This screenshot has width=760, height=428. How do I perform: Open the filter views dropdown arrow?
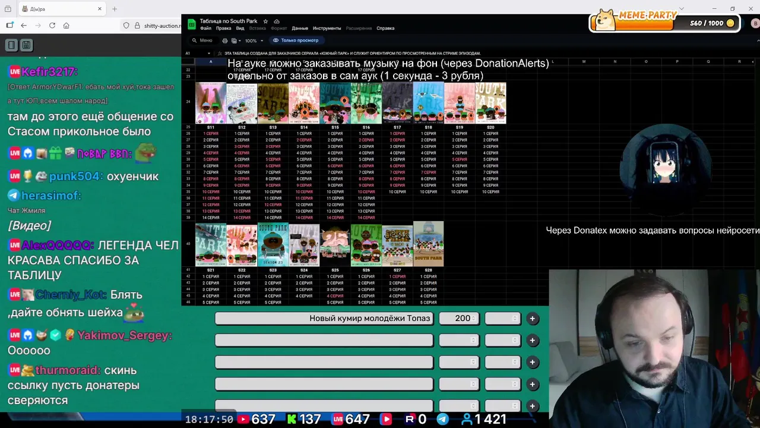coord(240,40)
